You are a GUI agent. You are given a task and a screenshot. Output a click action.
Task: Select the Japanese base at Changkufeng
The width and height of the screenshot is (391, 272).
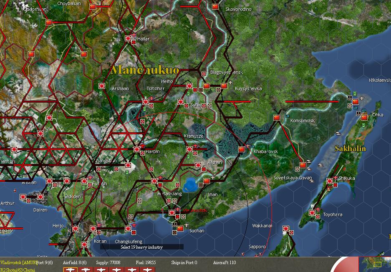(128, 228)
